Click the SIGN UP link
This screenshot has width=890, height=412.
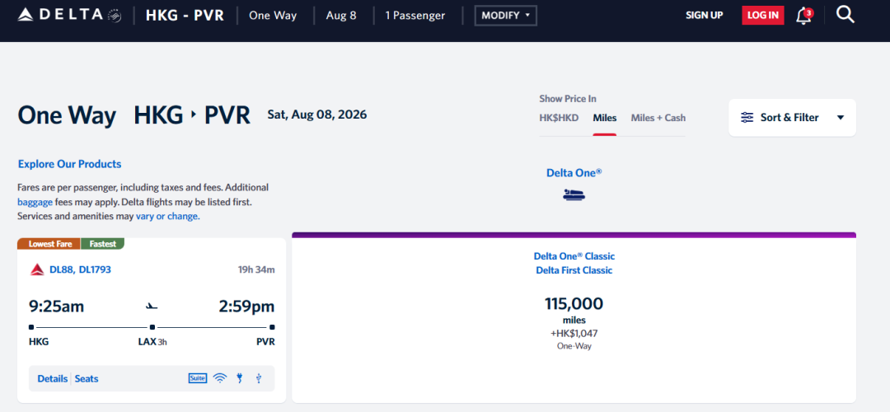point(704,16)
